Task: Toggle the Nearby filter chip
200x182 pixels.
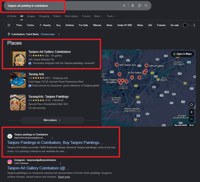Action: [x=45, y=25]
